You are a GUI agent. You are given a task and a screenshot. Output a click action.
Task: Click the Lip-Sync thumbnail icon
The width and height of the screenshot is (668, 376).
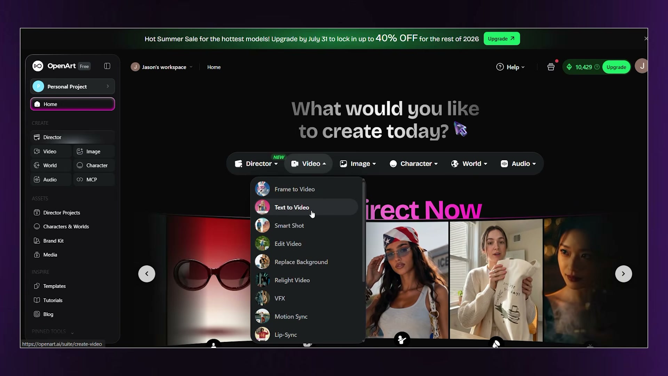[262, 335]
